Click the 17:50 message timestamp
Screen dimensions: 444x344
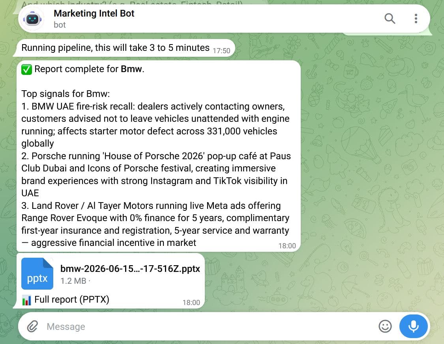221,51
